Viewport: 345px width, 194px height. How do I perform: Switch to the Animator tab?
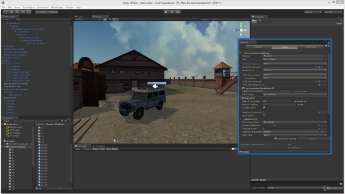click(x=99, y=146)
